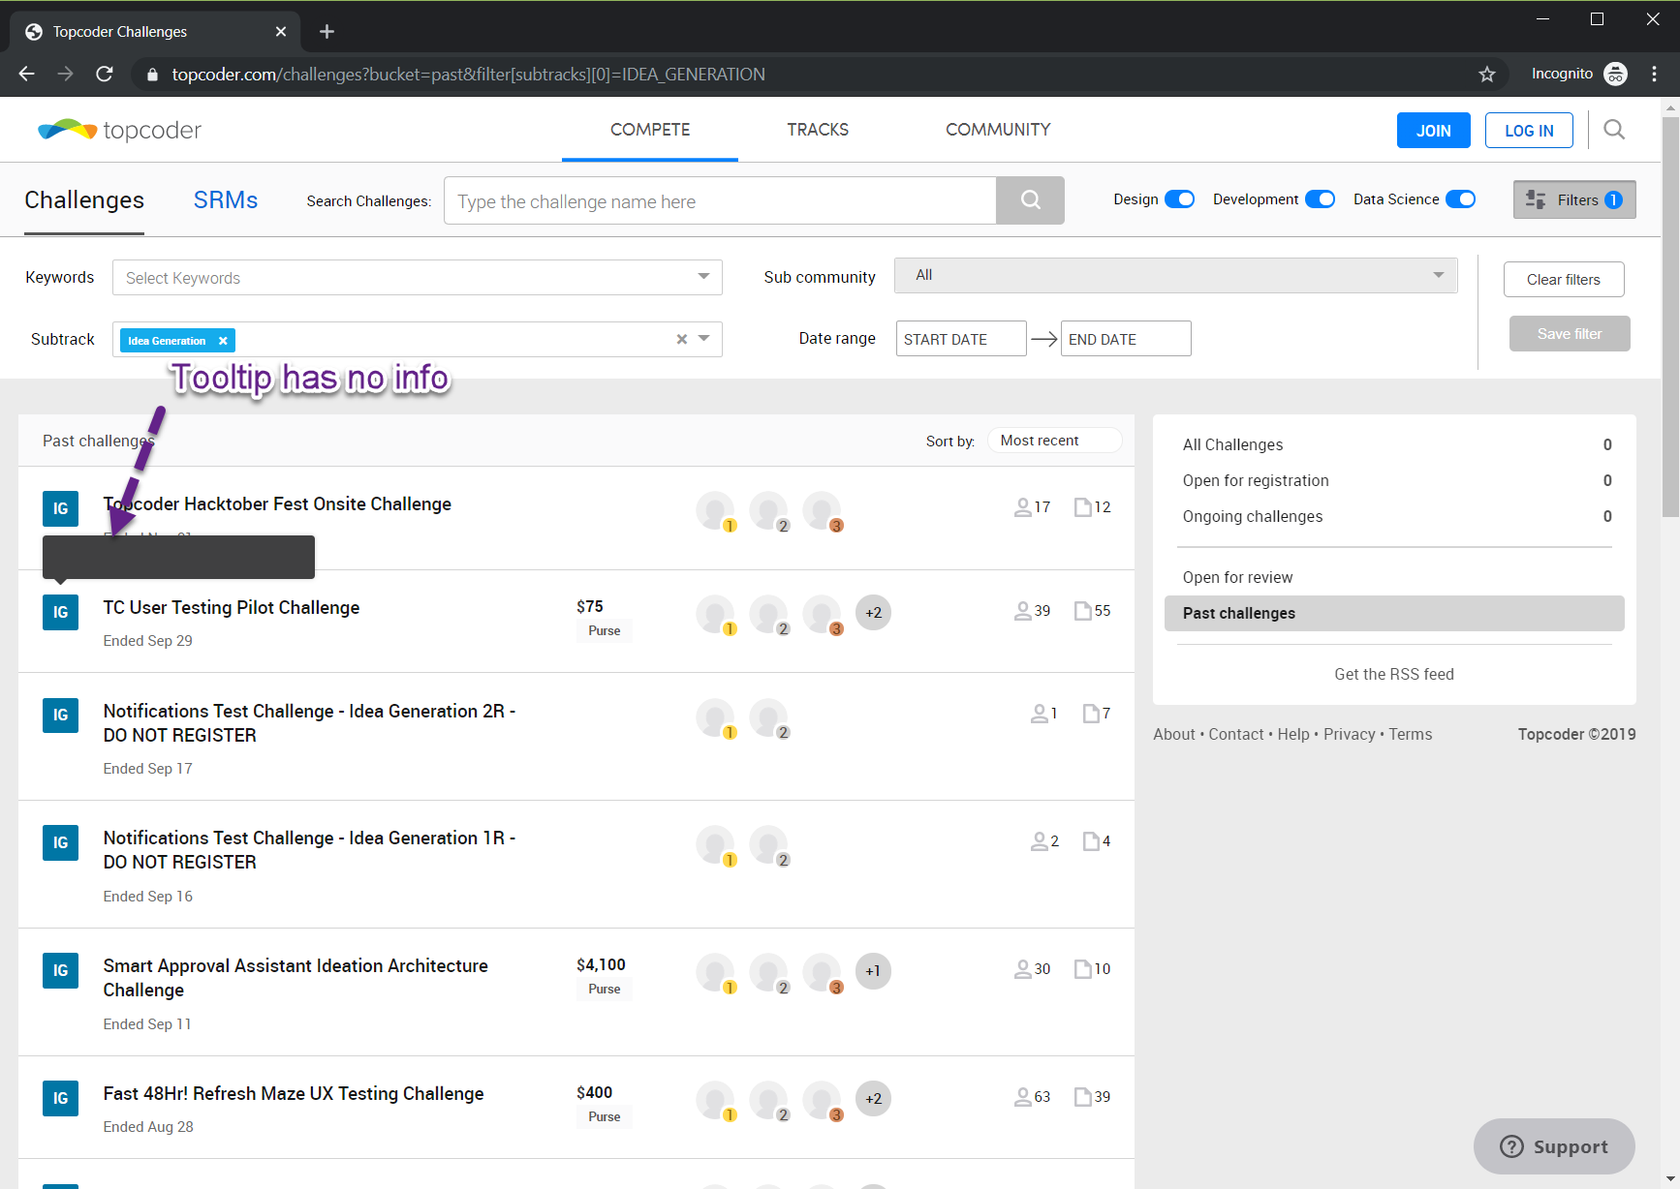
Task: Open TC User Testing Pilot Challenge
Action: click(232, 607)
